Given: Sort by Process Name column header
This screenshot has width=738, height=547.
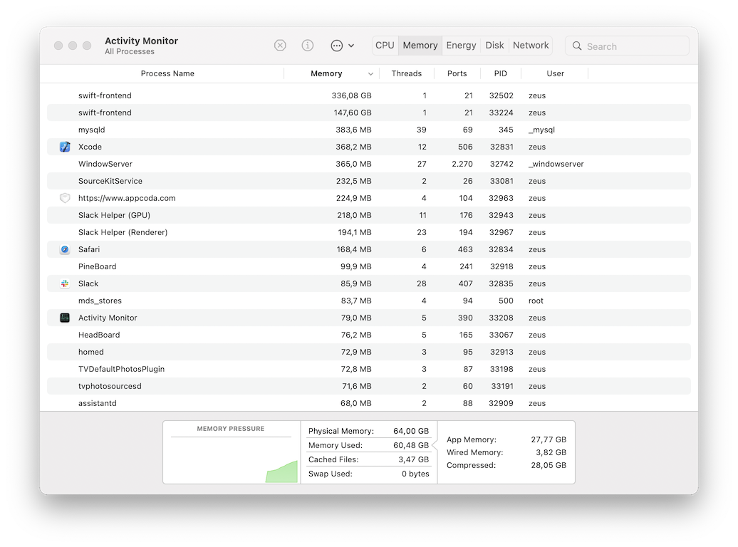Looking at the screenshot, I should point(167,73).
